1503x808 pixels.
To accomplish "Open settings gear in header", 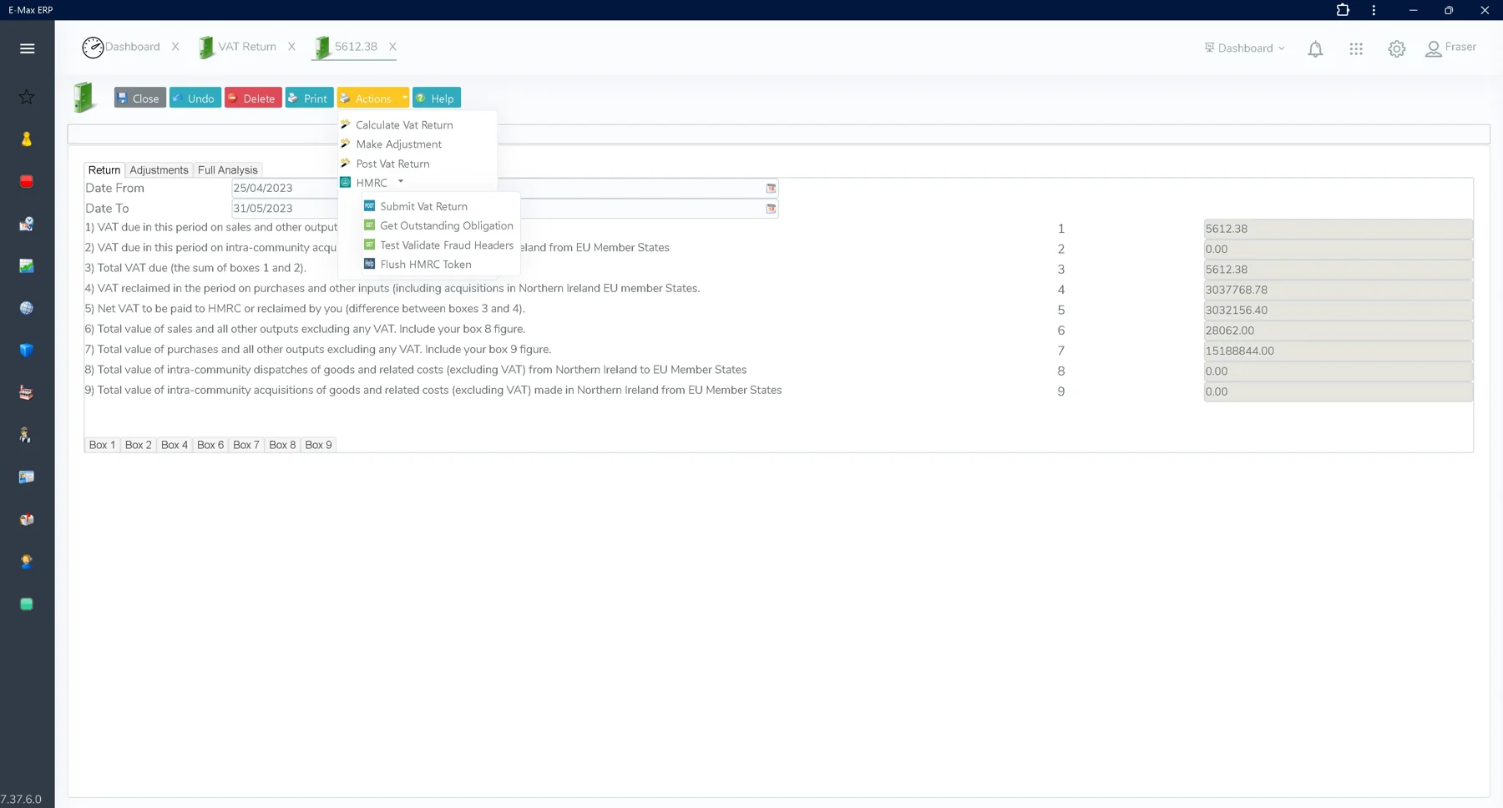I will point(1397,49).
